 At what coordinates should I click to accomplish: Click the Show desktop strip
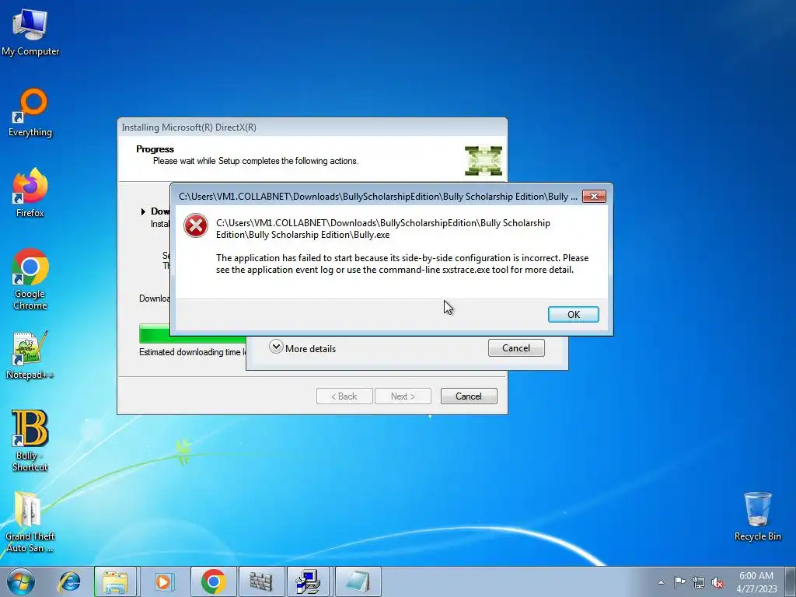[791, 581]
